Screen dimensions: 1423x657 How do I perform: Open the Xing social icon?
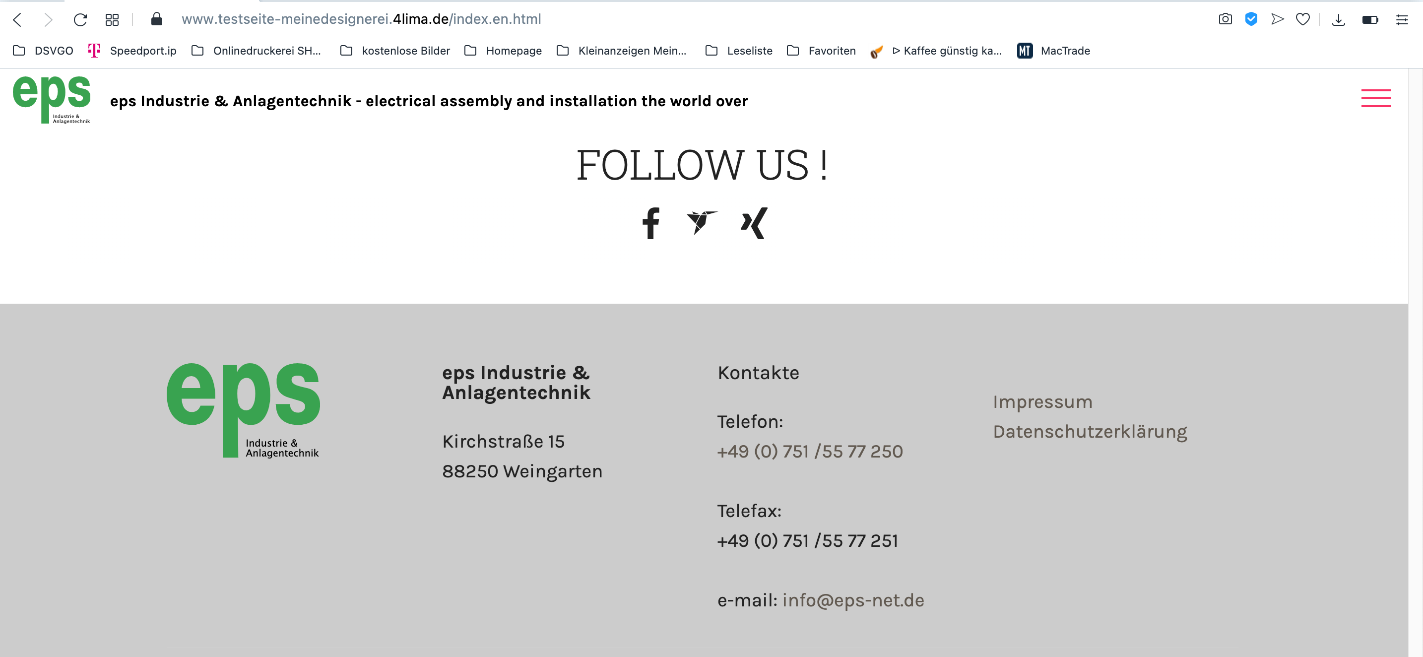click(x=754, y=223)
